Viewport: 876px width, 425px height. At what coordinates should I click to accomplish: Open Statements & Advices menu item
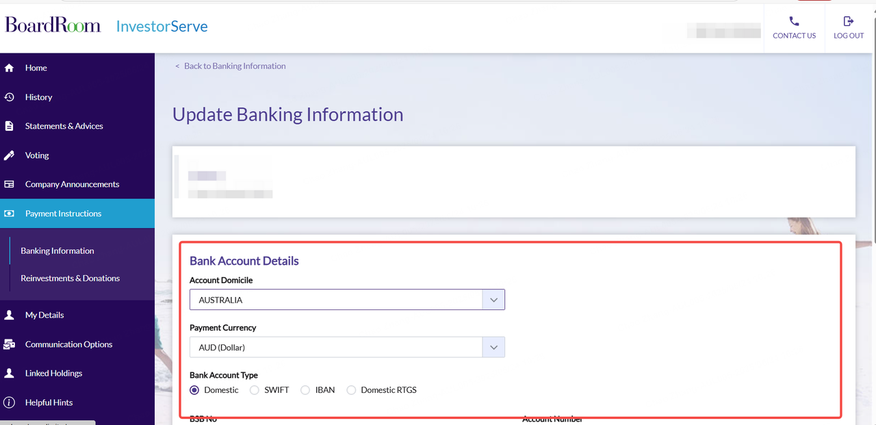coord(77,126)
